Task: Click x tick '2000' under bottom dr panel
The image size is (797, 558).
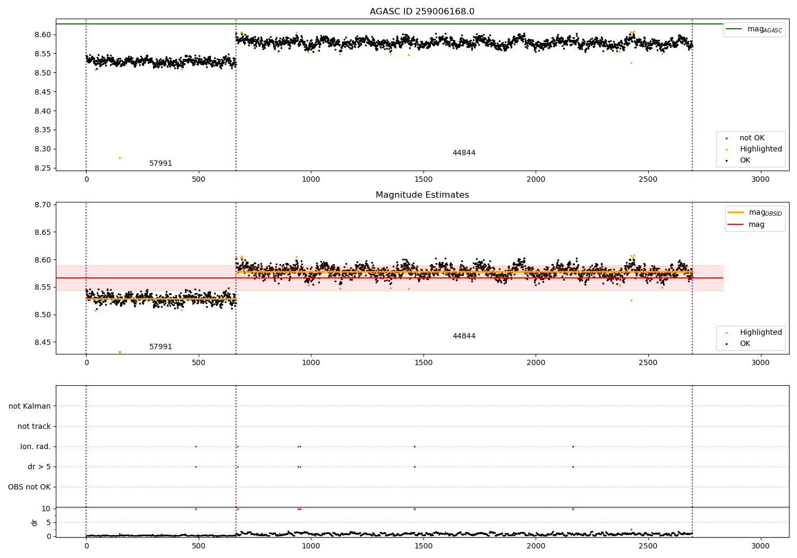Action: tap(536, 546)
